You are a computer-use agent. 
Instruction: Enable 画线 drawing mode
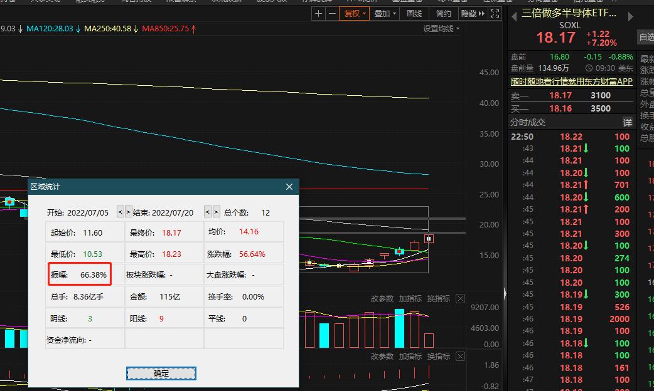click(414, 13)
